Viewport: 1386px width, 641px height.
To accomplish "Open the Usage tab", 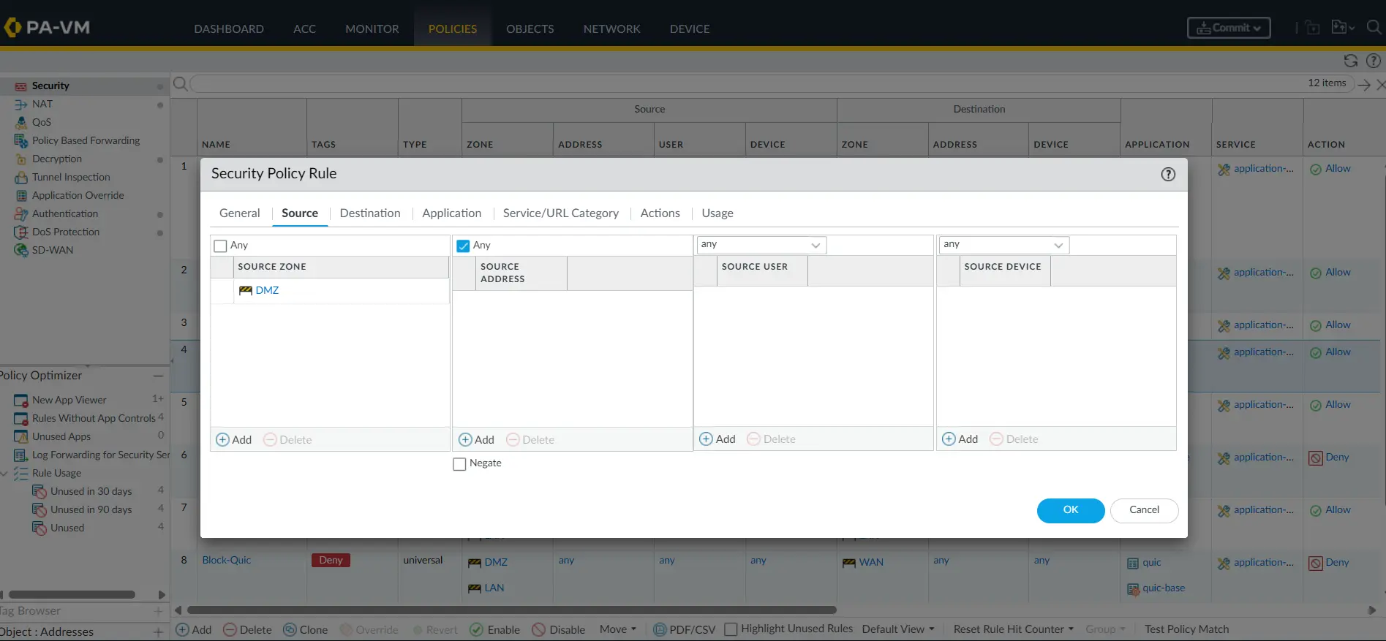I will (x=717, y=213).
